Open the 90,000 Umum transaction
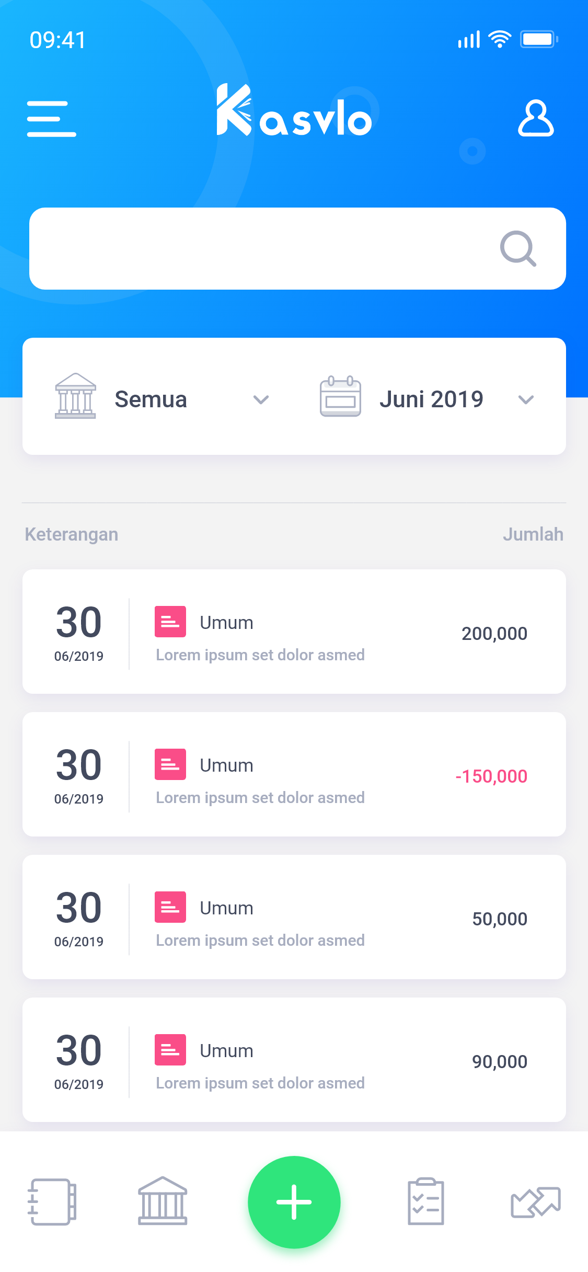Image resolution: width=588 pixels, height=1272 pixels. (294, 1060)
